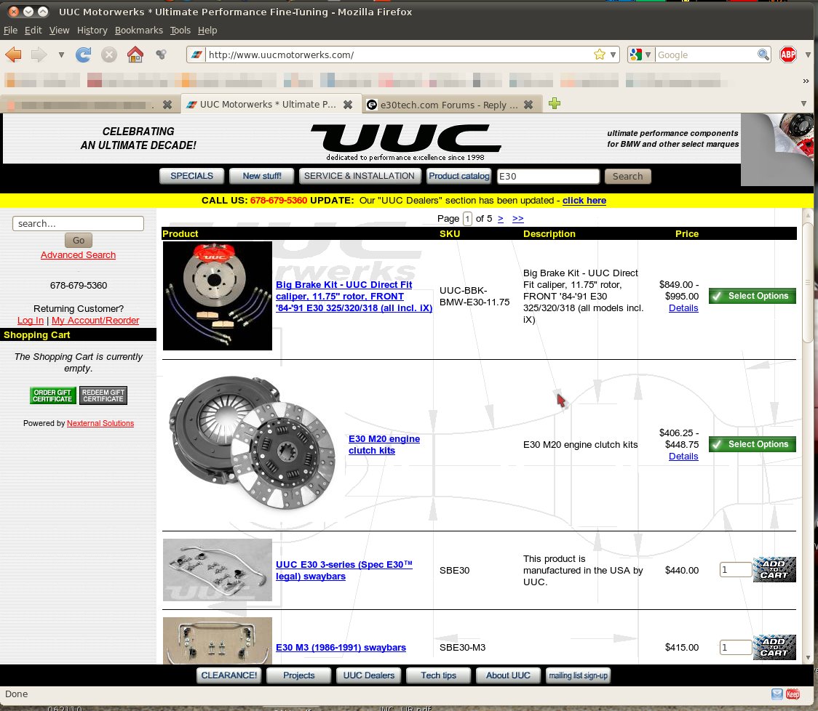Open the Product catalog

point(459,176)
